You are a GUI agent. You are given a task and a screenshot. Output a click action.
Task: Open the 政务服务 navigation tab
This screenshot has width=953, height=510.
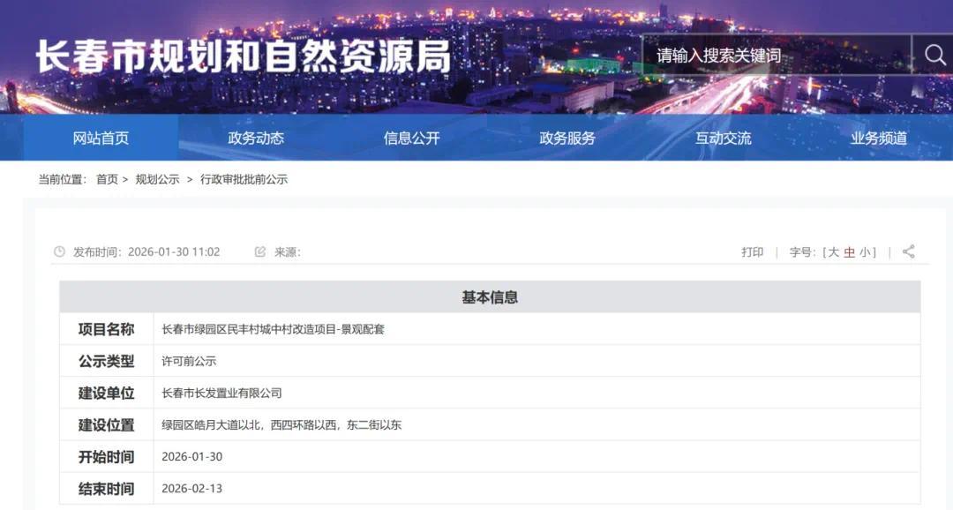click(567, 138)
